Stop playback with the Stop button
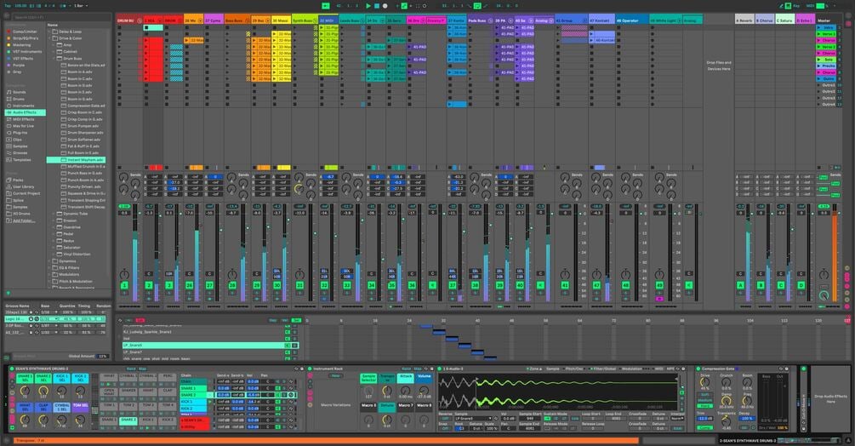 coord(377,5)
